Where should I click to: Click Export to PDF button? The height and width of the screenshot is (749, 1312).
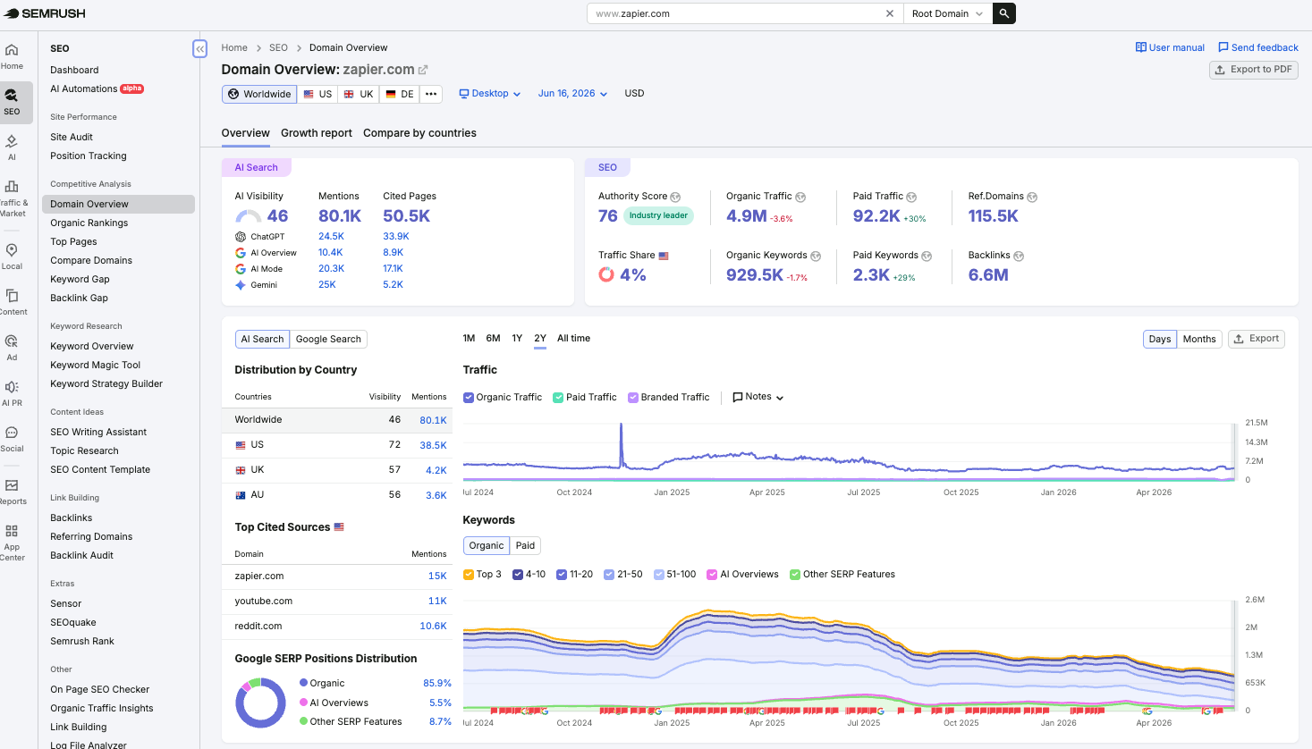point(1254,70)
